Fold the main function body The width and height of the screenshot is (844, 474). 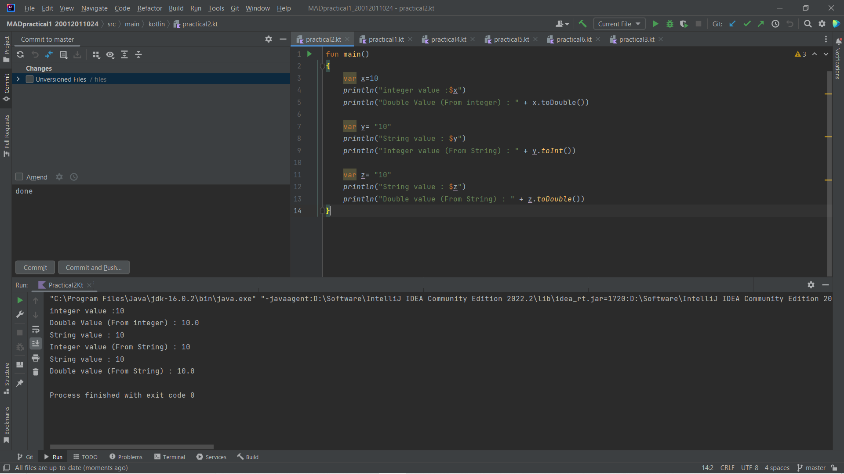coord(322,66)
